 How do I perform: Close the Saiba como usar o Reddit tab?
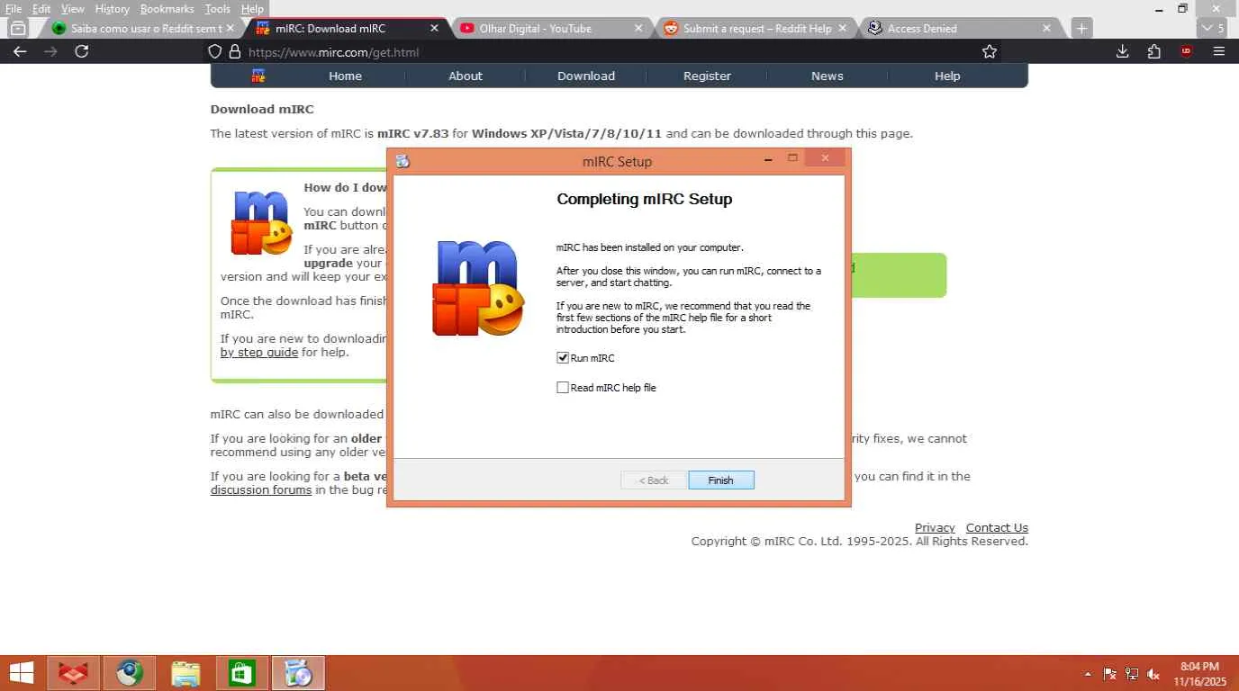(231, 28)
